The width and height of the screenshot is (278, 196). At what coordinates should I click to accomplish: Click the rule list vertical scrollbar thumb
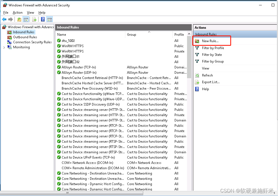189,57
